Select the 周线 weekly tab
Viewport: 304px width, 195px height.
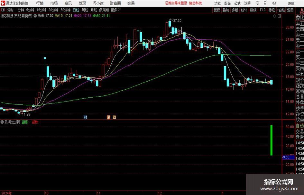click(85, 10)
